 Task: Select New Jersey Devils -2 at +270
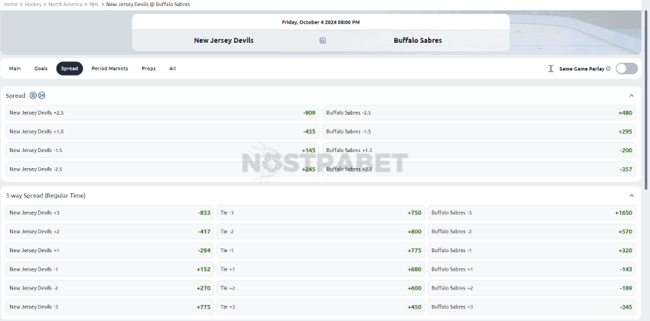coord(110,288)
